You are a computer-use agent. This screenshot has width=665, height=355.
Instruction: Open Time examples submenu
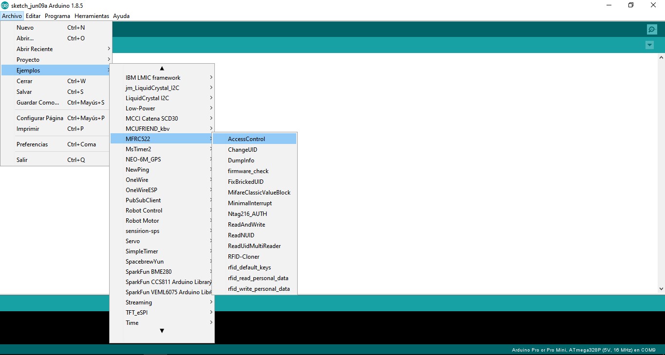(x=162, y=323)
